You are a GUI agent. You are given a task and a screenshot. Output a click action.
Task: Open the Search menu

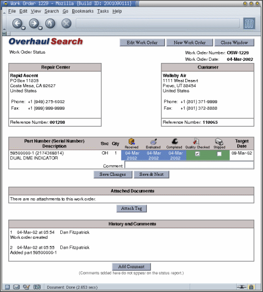pyautogui.click(x=52, y=11)
